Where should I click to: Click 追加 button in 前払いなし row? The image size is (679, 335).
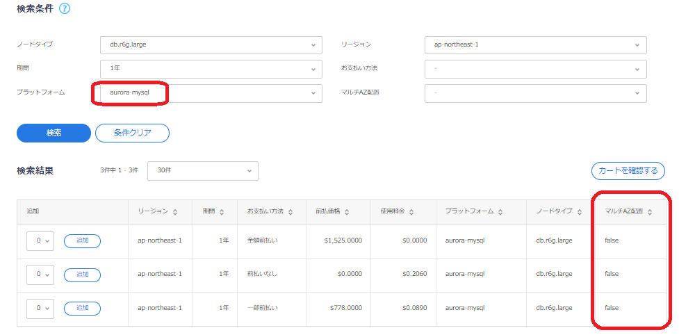tap(82, 275)
